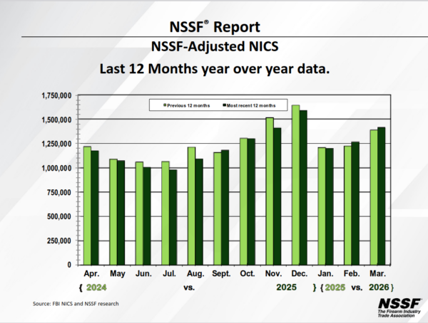Image resolution: width=428 pixels, height=323 pixels.
Task: Select the 2026 year label below March
Action: point(379,289)
